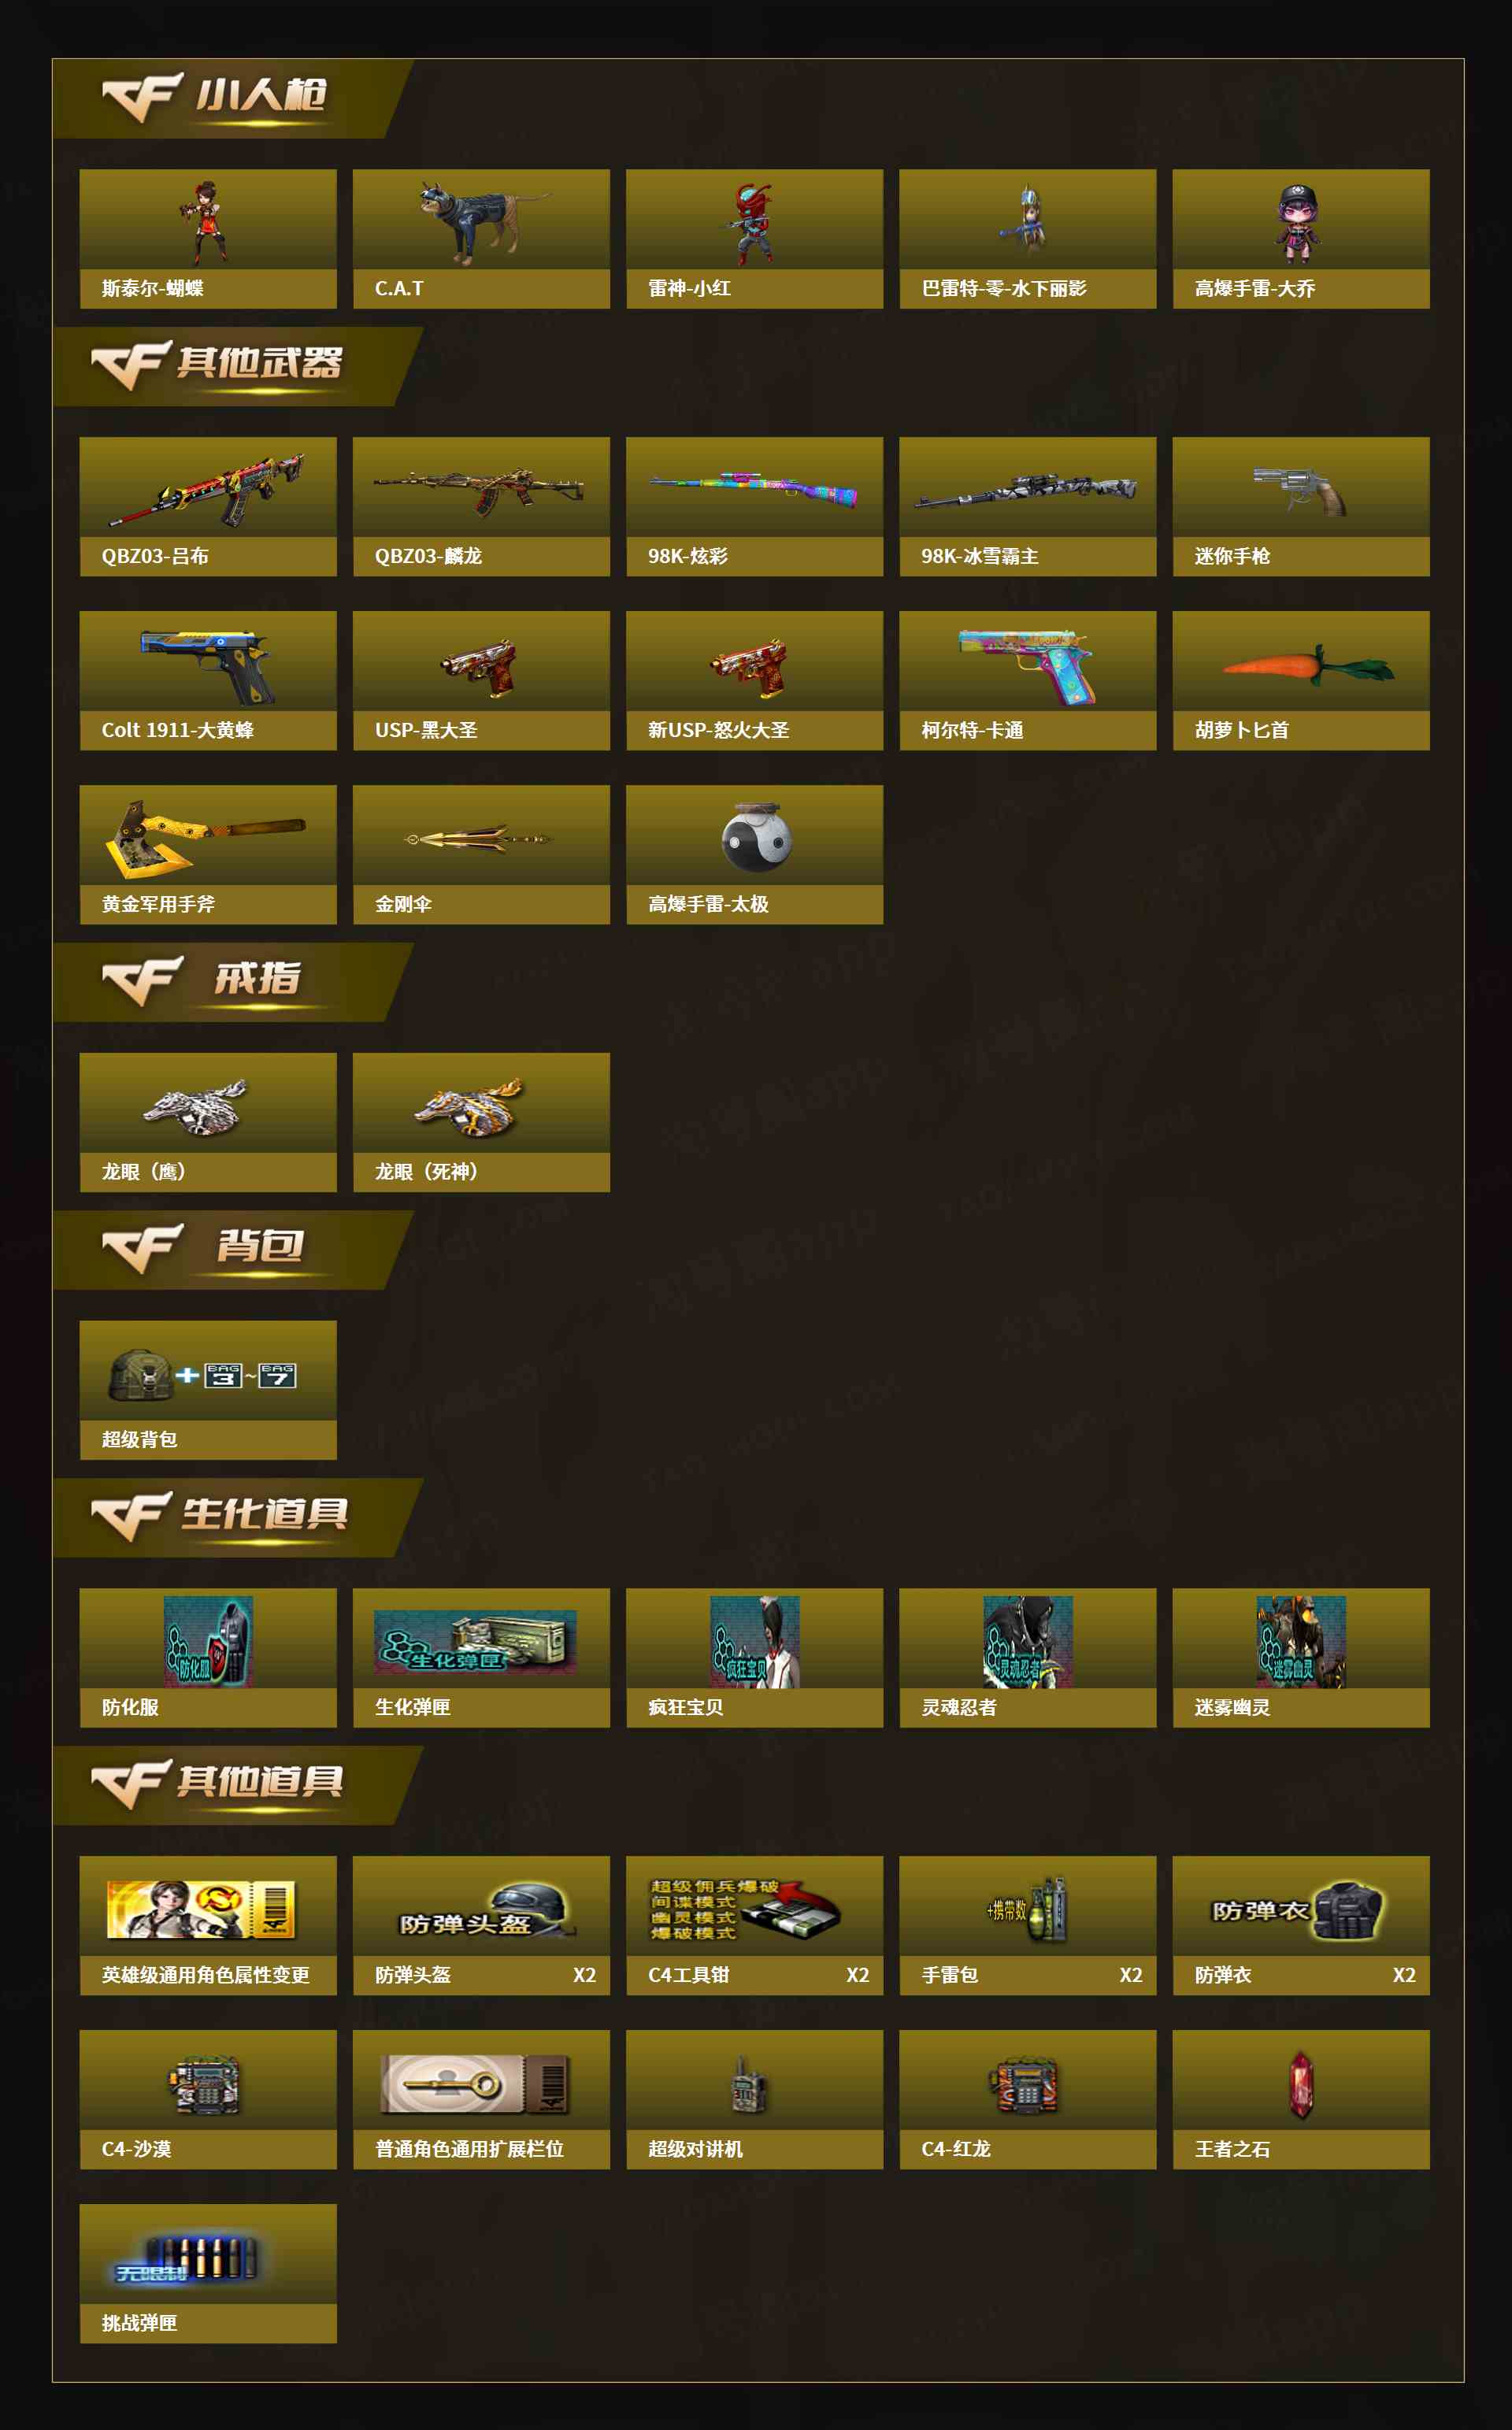This screenshot has height=2430, width=1512.
Task: Click the 挑战弹匣 ammo icon
Action: click(187, 2259)
